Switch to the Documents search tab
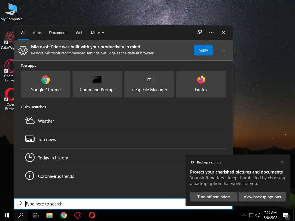This screenshot has width=295, height=221. [x=58, y=33]
